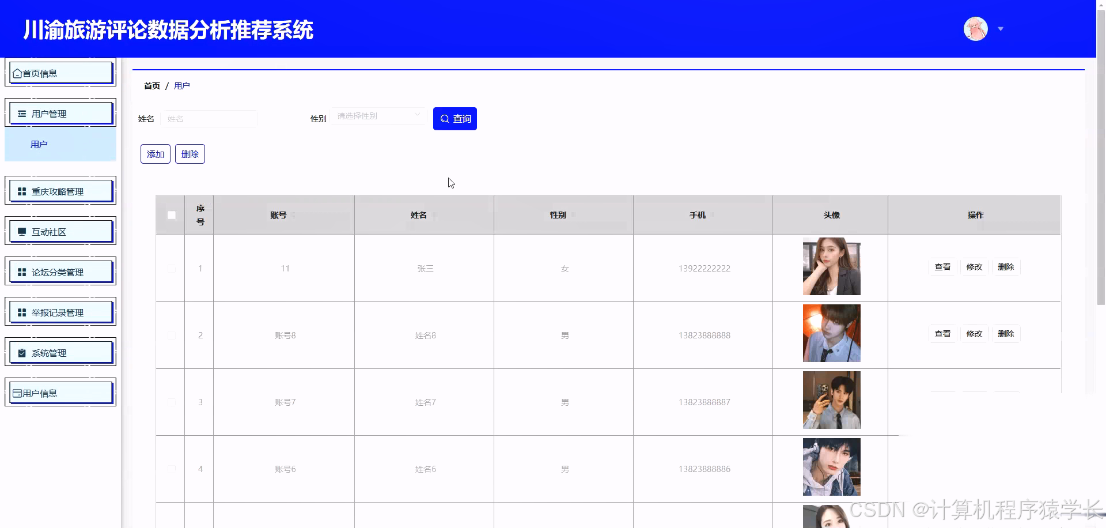Image resolution: width=1106 pixels, height=528 pixels.
Task: Check the row checkbox for 账号8
Action: (172, 335)
